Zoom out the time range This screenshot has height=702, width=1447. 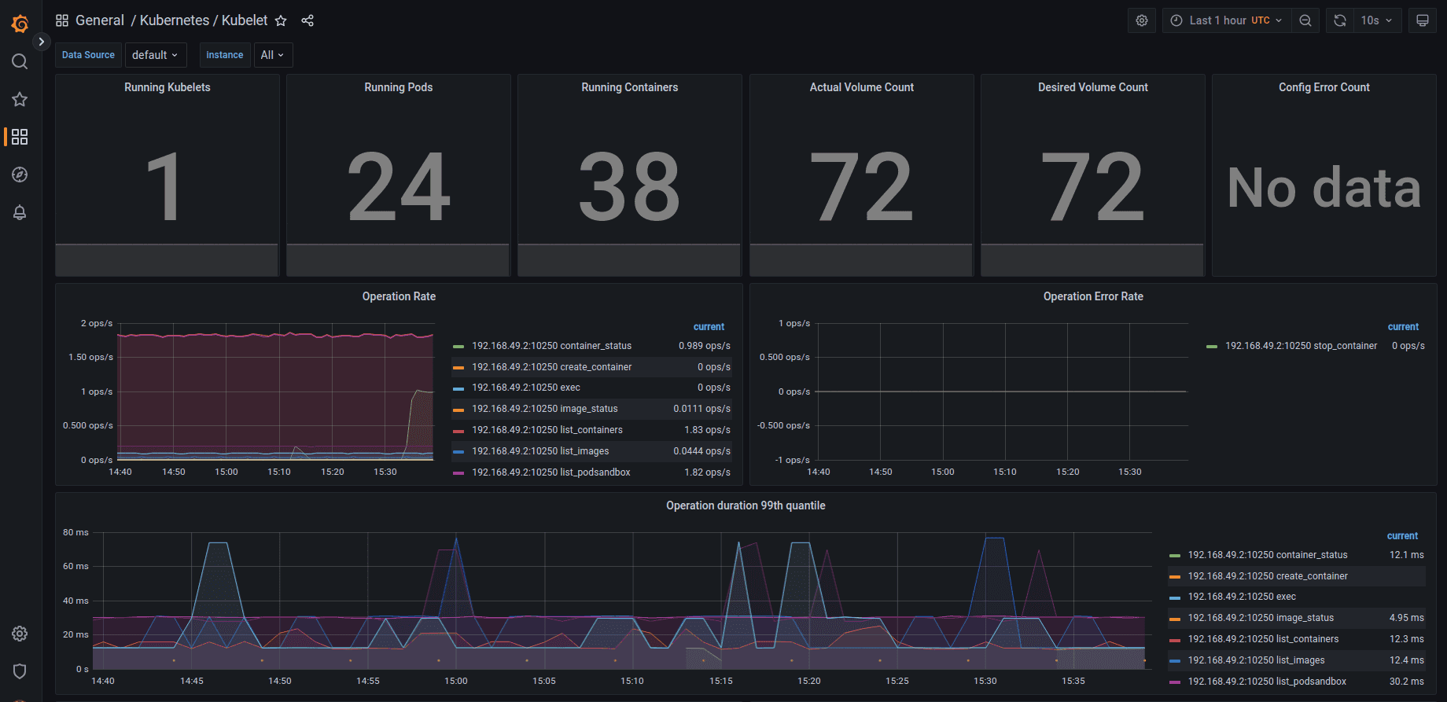(x=1305, y=20)
